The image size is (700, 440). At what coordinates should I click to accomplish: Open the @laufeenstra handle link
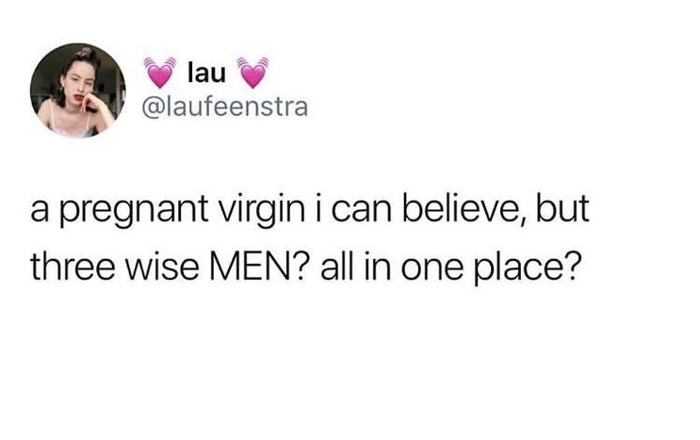(225, 107)
